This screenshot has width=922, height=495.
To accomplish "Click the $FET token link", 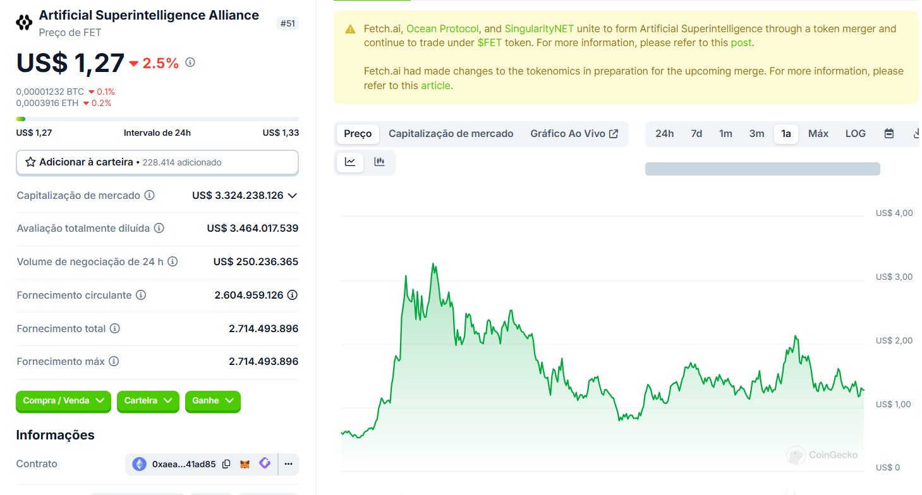I will click(x=490, y=43).
